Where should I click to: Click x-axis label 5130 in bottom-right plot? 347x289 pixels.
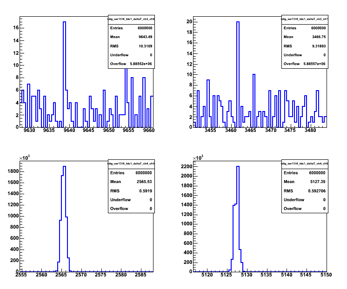[247, 275]
